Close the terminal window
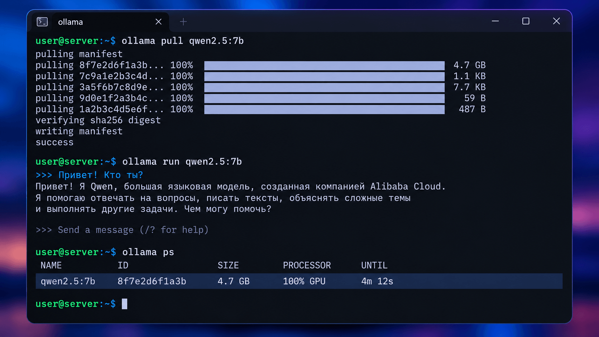This screenshot has height=337, width=599. pos(556,21)
